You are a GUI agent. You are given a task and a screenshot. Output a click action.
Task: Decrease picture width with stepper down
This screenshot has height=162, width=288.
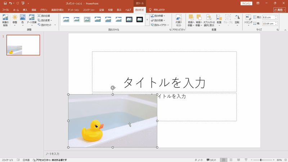click(x=276, y=24)
